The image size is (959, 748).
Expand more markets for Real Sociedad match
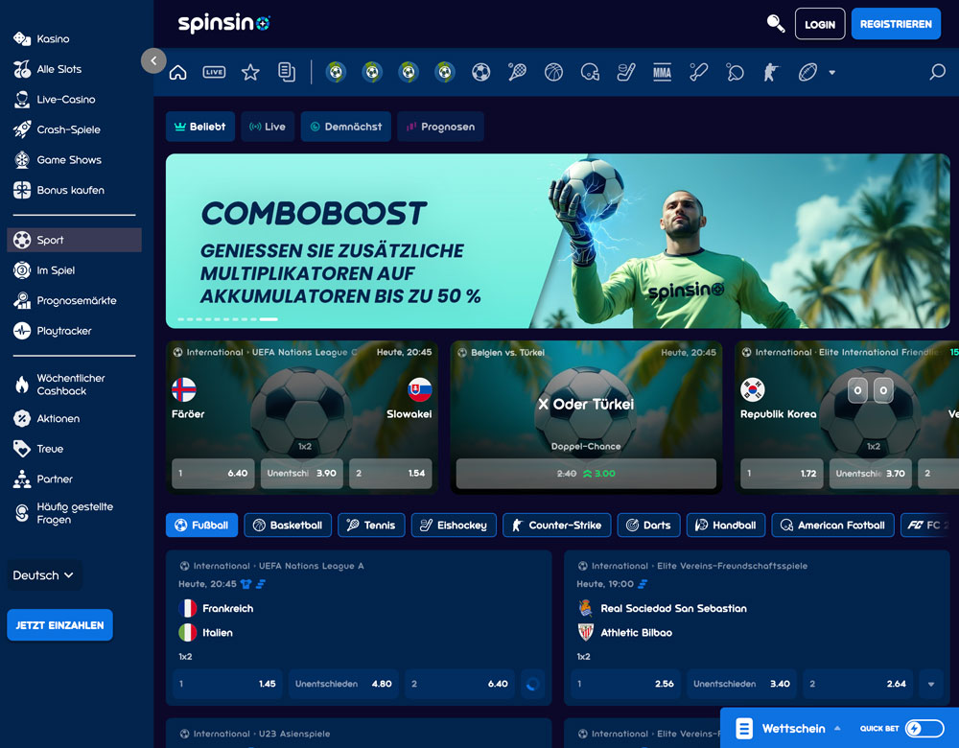point(931,684)
